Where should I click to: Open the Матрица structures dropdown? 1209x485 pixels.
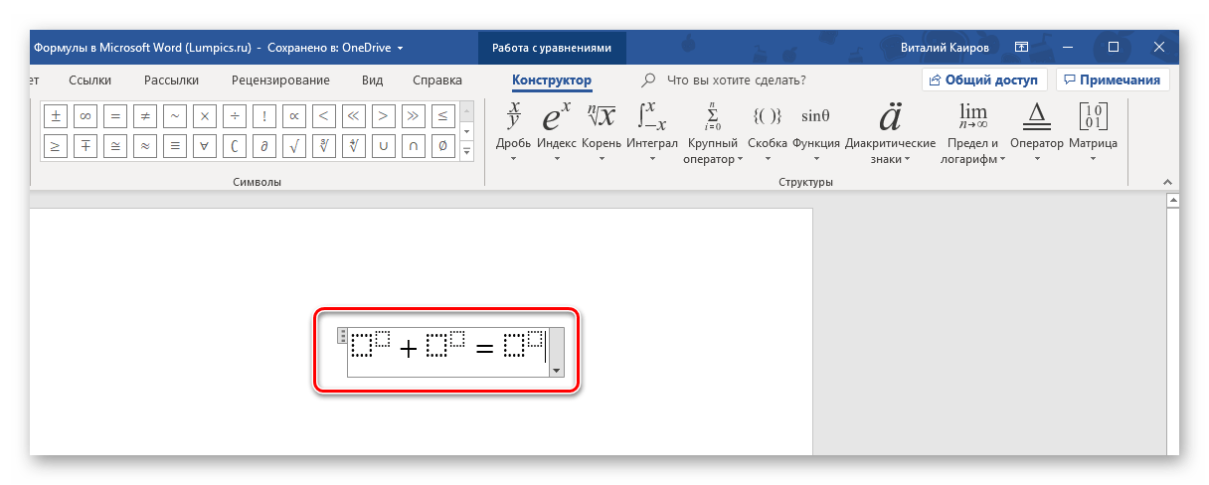click(x=1093, y=131)
